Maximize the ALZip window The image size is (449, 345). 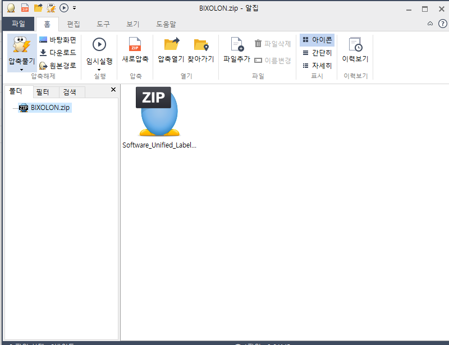pos(425,9)
